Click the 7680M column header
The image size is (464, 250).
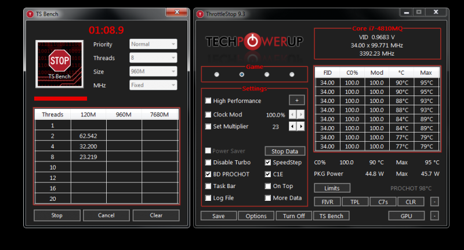point(159,115)
